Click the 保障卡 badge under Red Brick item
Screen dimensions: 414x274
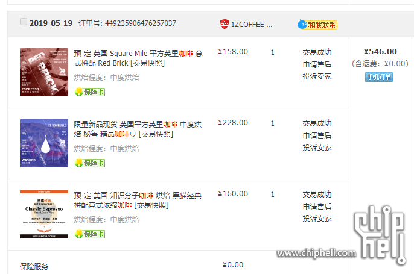pyautogui.click(x=90, y=92)
